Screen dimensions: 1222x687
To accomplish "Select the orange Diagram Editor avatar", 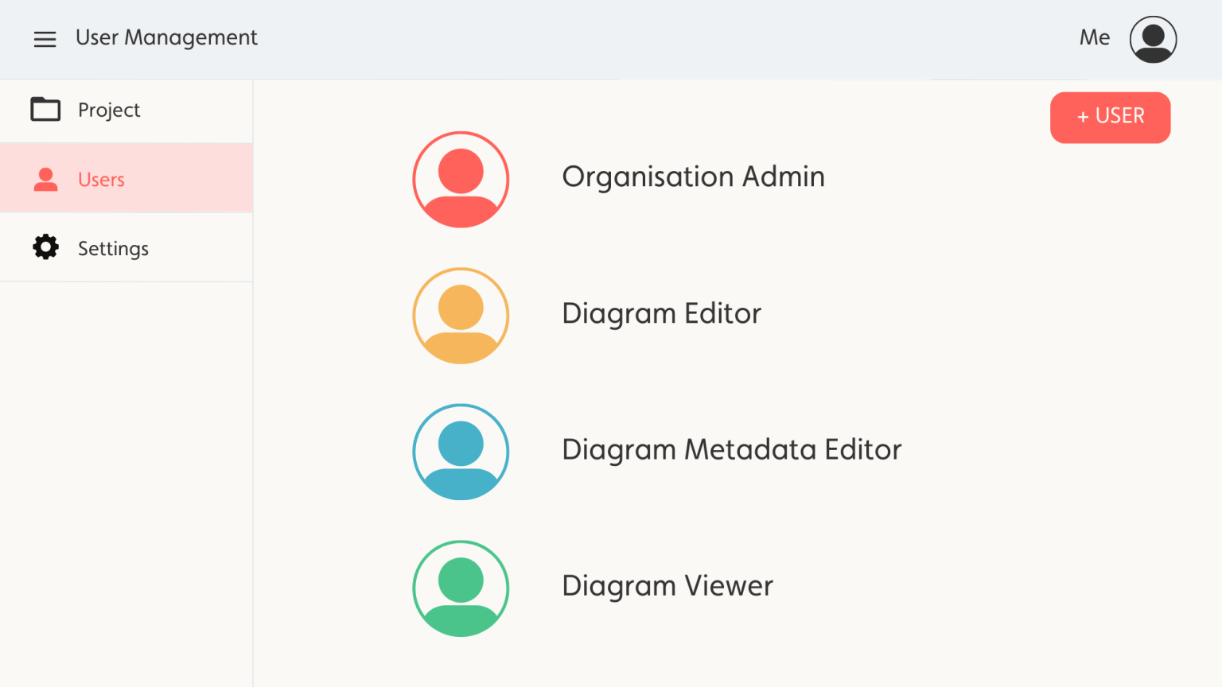I will coord(461,316).
